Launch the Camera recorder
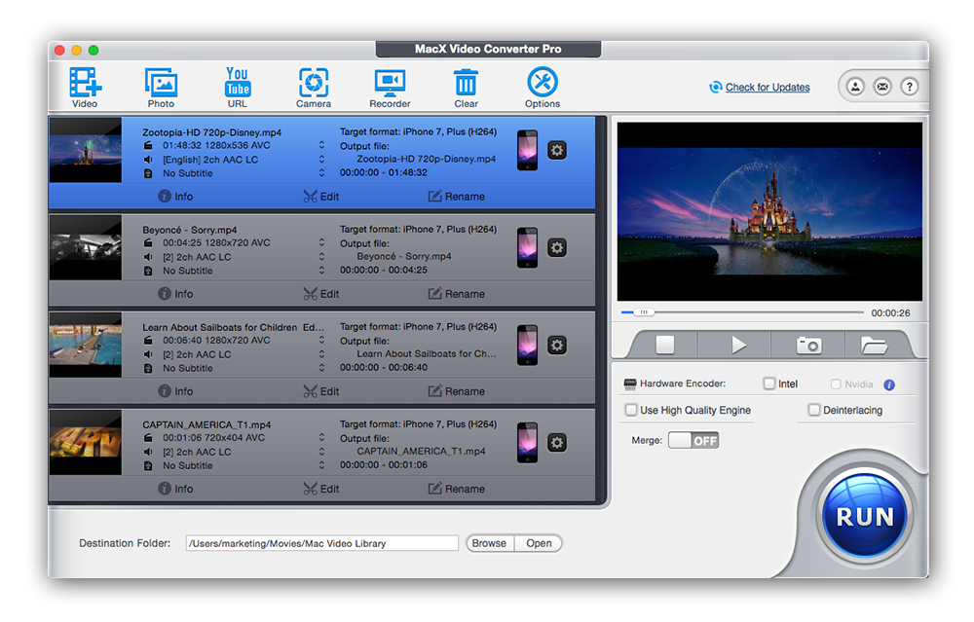The width and height of the screenshot is (974, 622). click(x=314, y=88)
